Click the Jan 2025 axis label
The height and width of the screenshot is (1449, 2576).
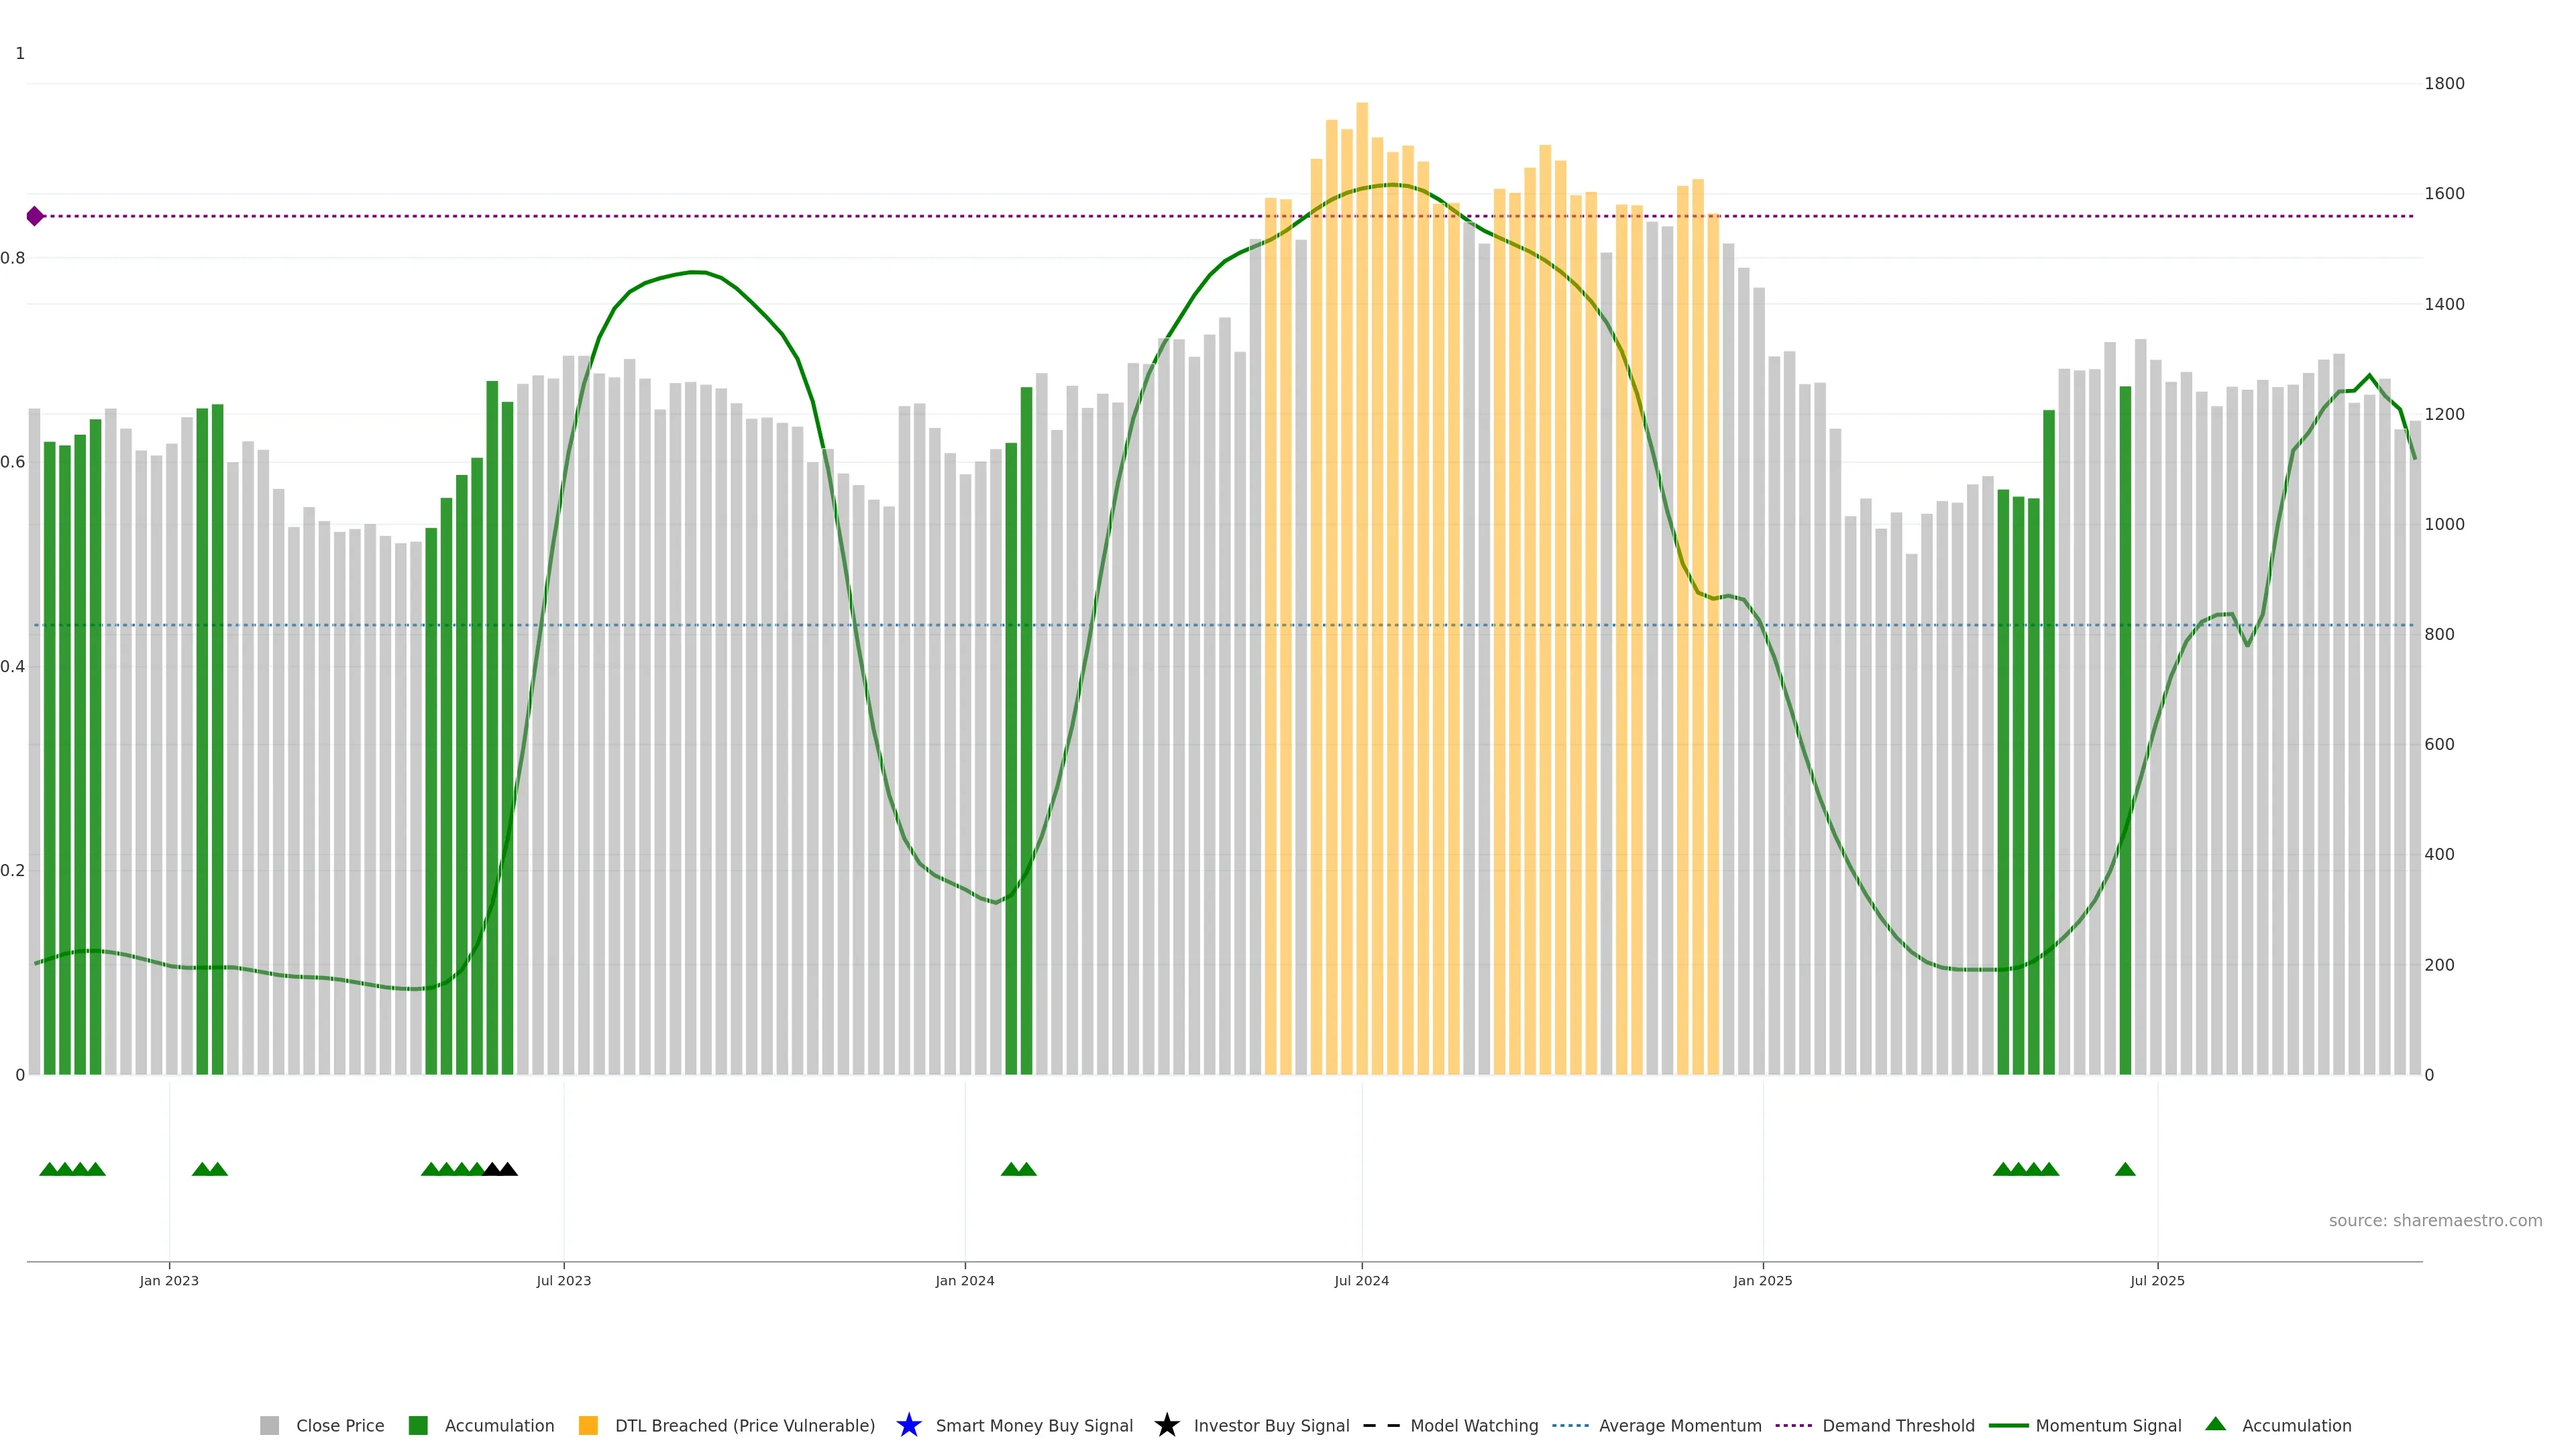(1762, 1280)
